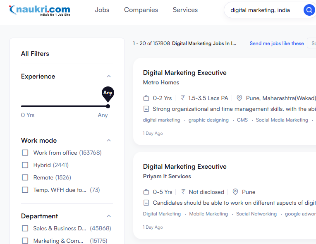This screenshot has width=316, height=244.
Task: Tick the Work from office checkbox
Action: tap(25, 153)
